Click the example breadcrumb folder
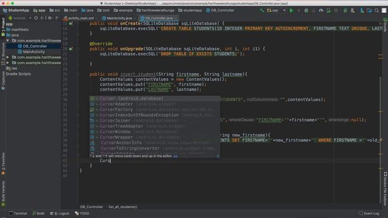This screenshot has width=388, height=218. 123,10
